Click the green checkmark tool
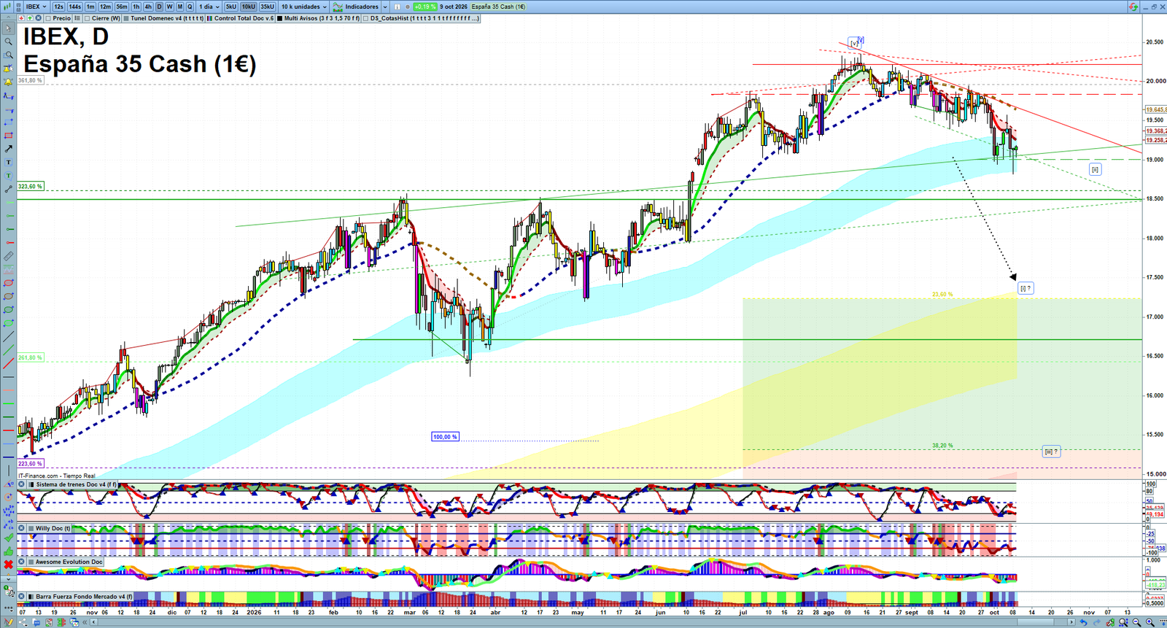 tap(9, 538)
